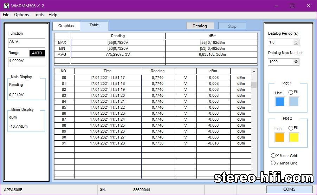Open the Tools menu
The height and width of the screenshot is (195, 317).
(x=39, y=15)
